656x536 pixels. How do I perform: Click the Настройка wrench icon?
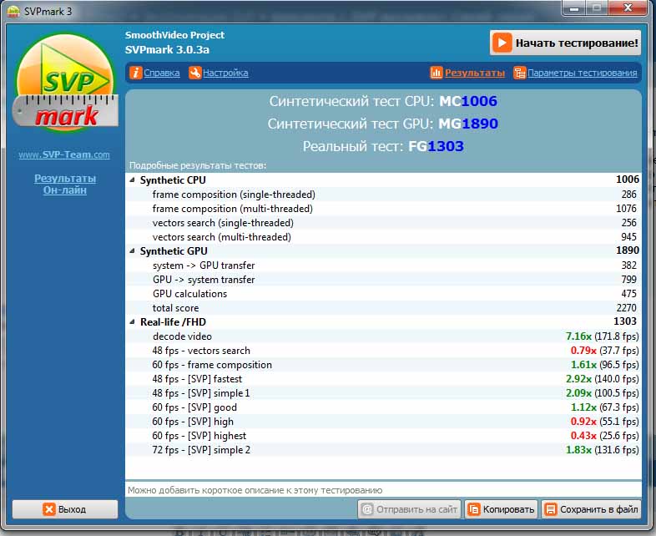[x=194, y=73]
